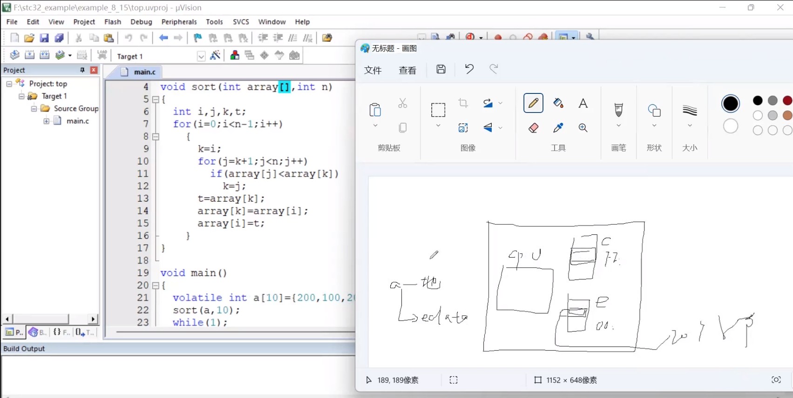Screen dimensions: 793x398
Task: Expand the Paint flip options chevron
Action: pos(501,128)
